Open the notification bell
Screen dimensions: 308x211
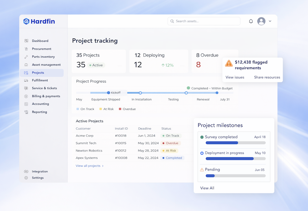tap(251, 21)
